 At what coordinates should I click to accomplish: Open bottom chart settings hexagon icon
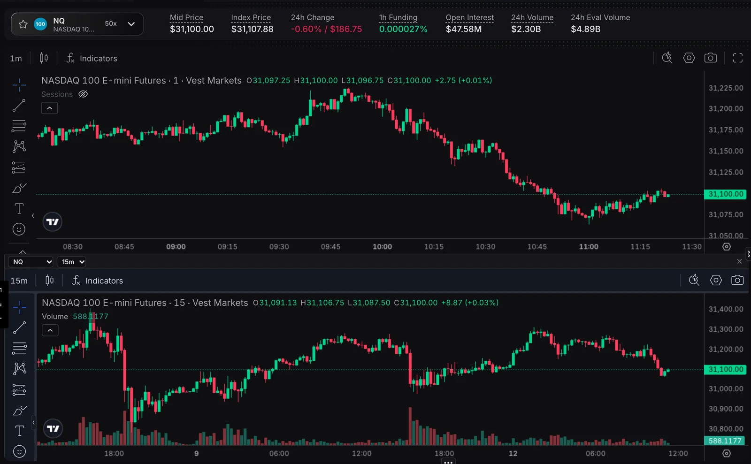[716, 280]
